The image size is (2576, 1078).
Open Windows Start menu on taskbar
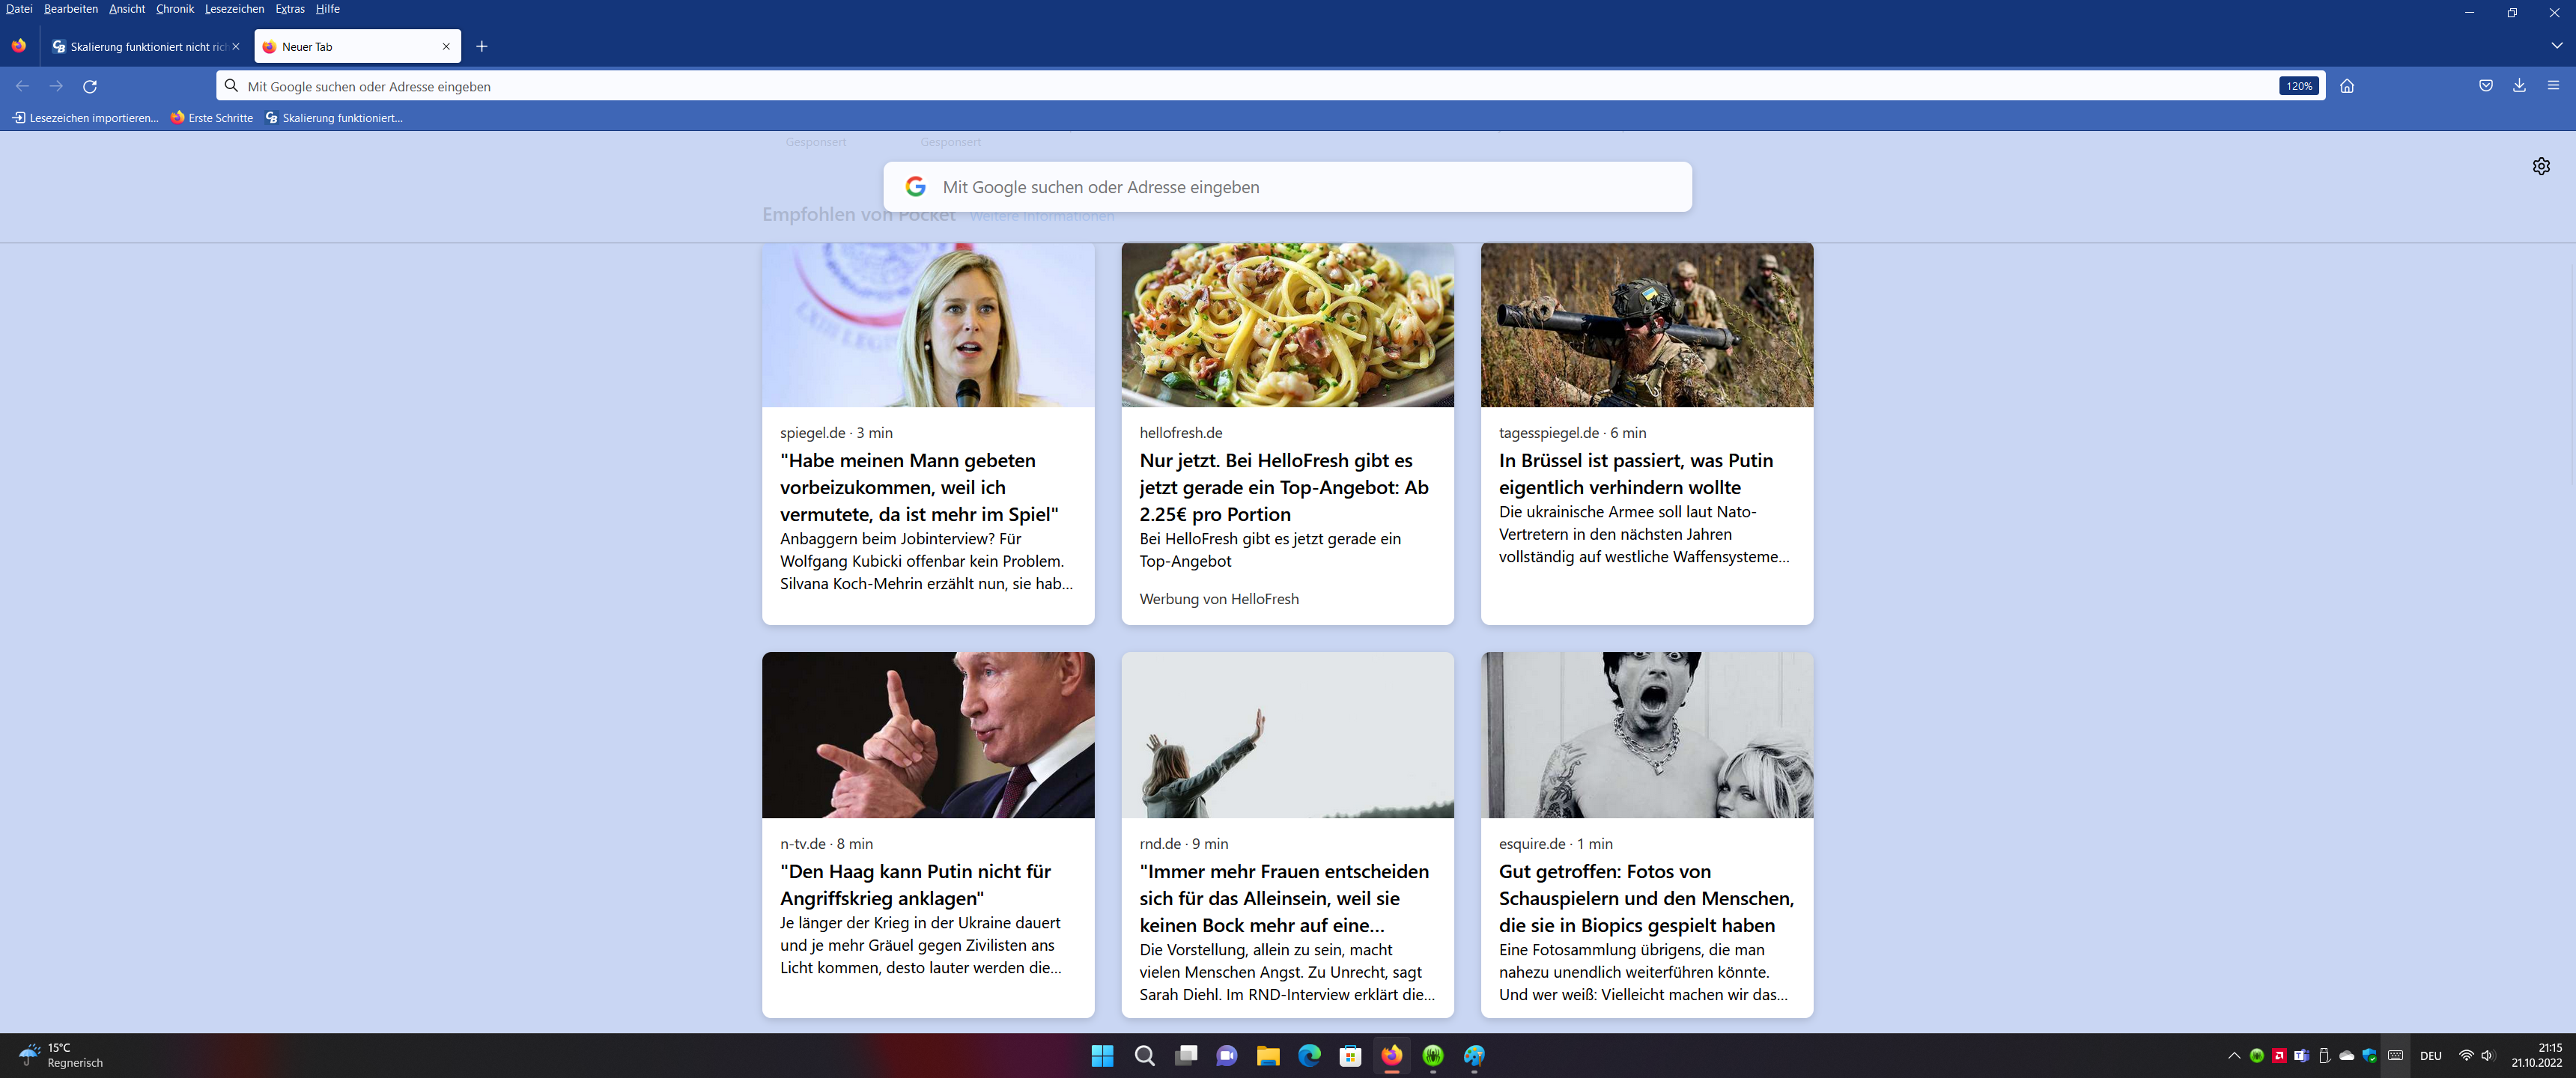pyautogui.click(x=1102, y=1056)
